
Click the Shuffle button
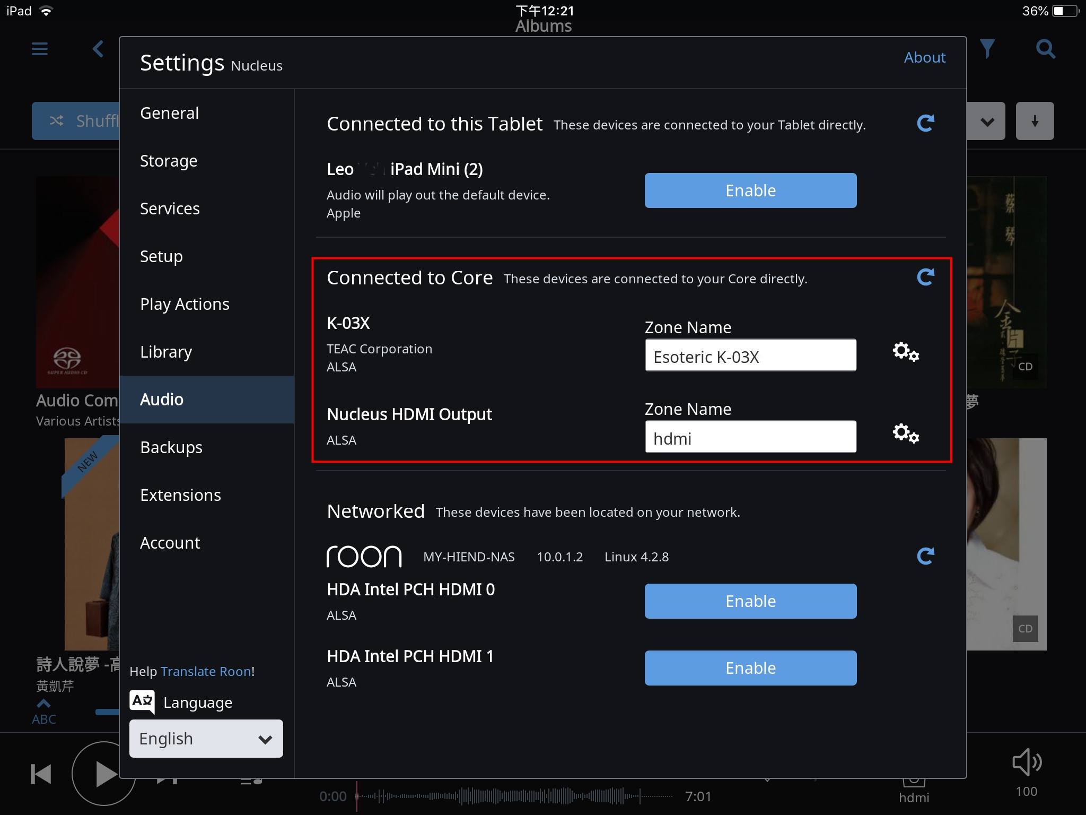click(x=75, y=121)
